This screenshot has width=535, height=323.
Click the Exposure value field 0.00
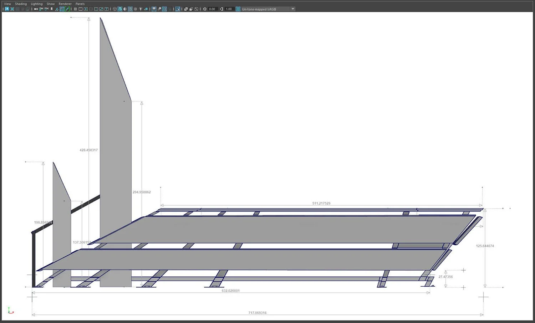[213, 9]
